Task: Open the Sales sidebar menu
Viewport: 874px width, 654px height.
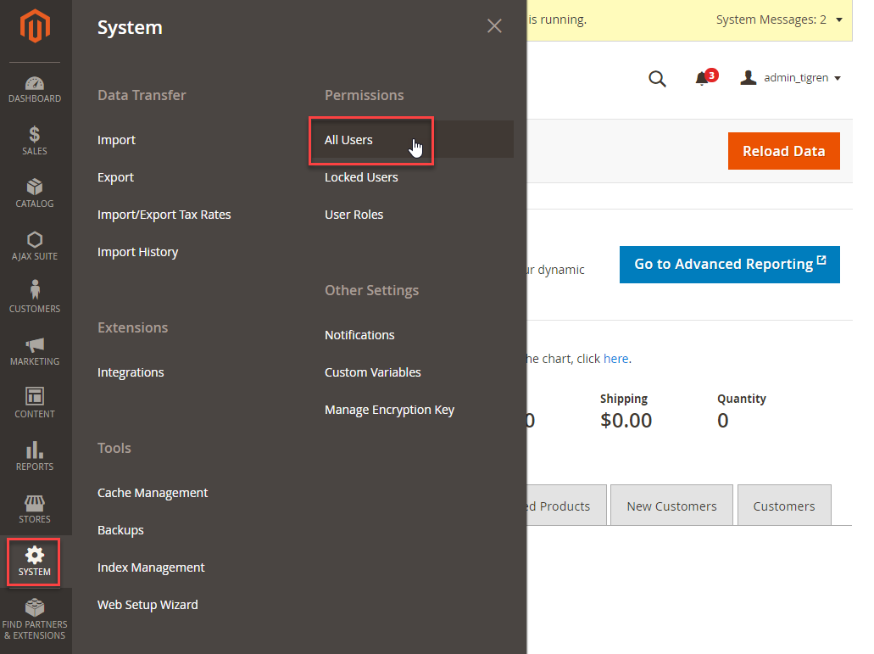Action: [x=35, y=141]
